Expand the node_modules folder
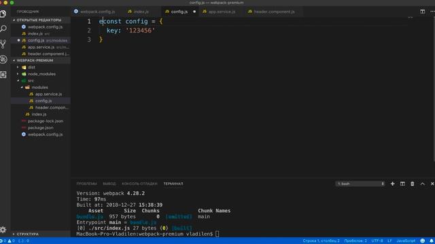The image size is (435, 244). point(41,74)
